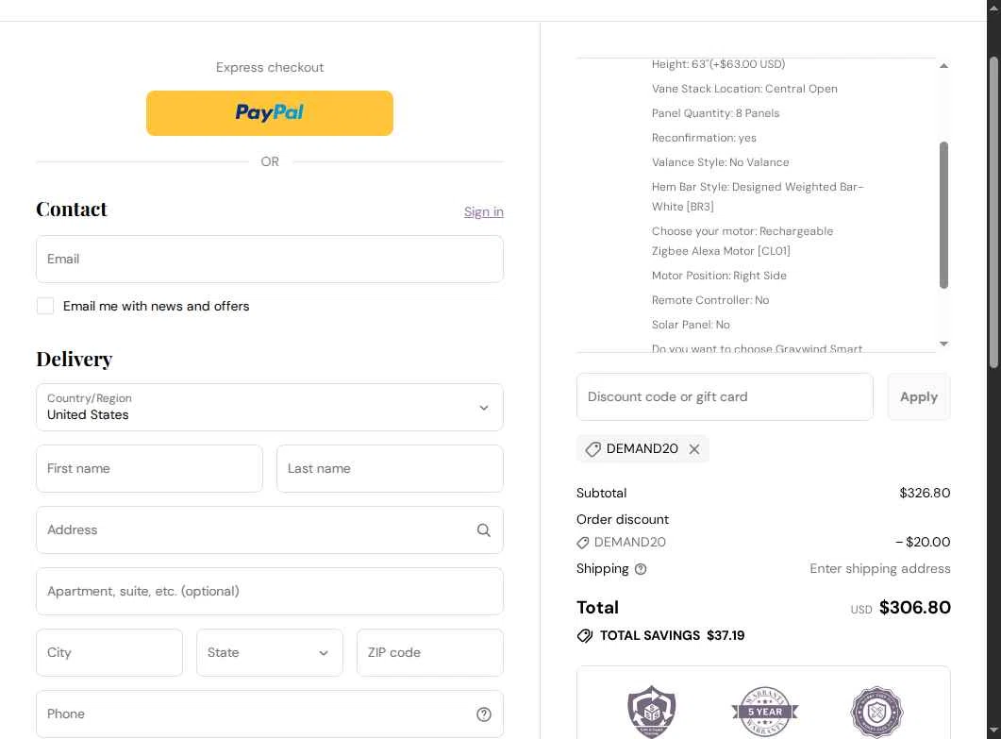This screenshot has width=1001, height=739.
Task: Open the Country/Region dropdown
Action: (x=270, y=408)
